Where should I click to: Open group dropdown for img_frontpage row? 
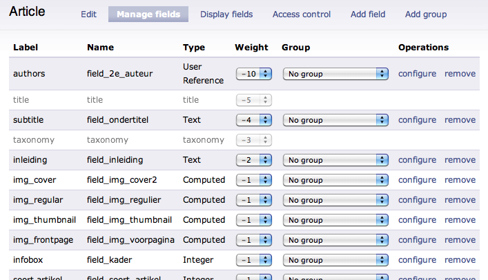tap(335, 240)
